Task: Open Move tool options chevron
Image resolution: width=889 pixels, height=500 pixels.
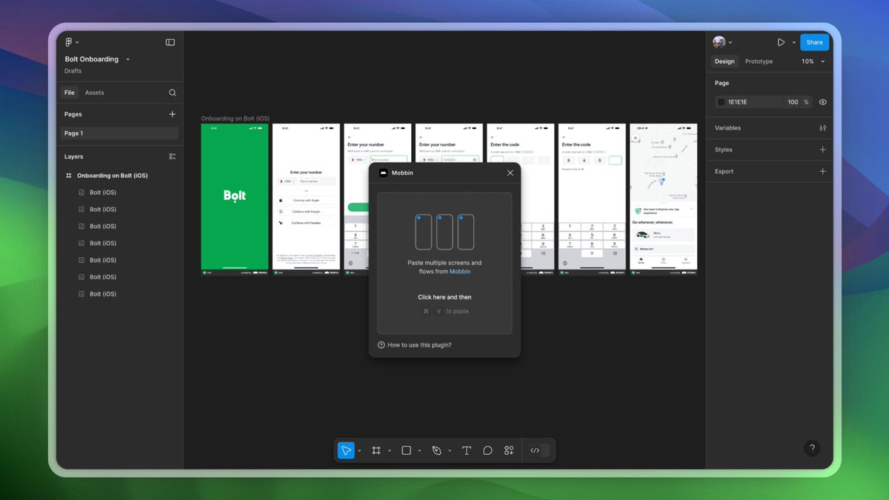Action: [x=360, y=450]
